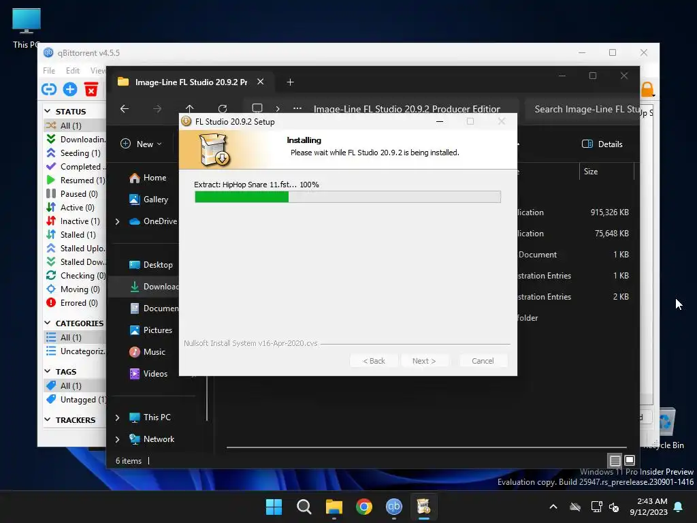Collapse the TRACKERS section
697x523 pixels.
48,419
